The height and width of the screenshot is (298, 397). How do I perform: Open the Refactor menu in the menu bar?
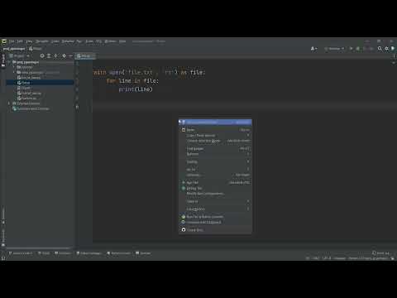[x=68, y=41]
